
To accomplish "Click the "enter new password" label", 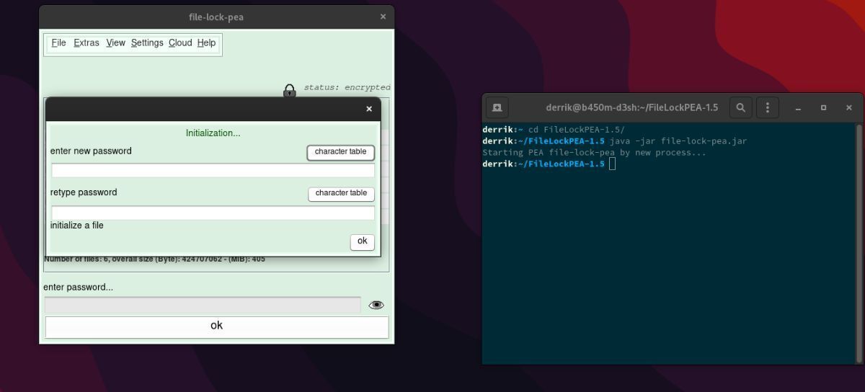I will [91, 151].
